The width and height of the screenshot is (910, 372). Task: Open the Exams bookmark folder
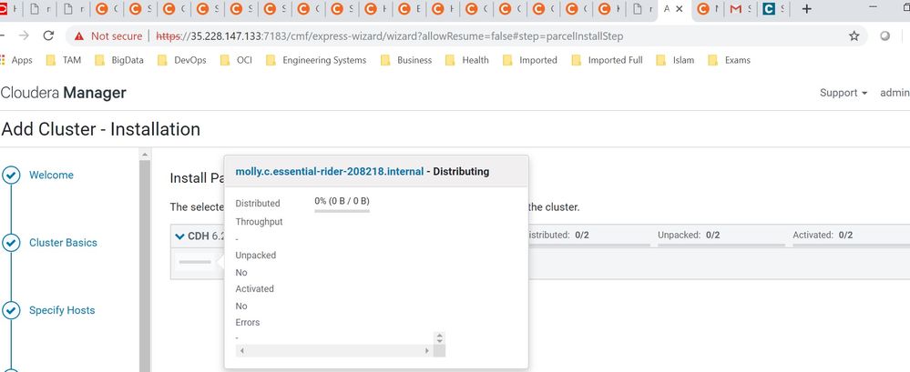tap(730, 60)
